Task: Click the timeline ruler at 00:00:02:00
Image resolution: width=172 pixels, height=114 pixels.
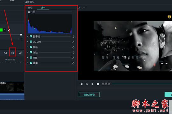Action: [10, 60]
